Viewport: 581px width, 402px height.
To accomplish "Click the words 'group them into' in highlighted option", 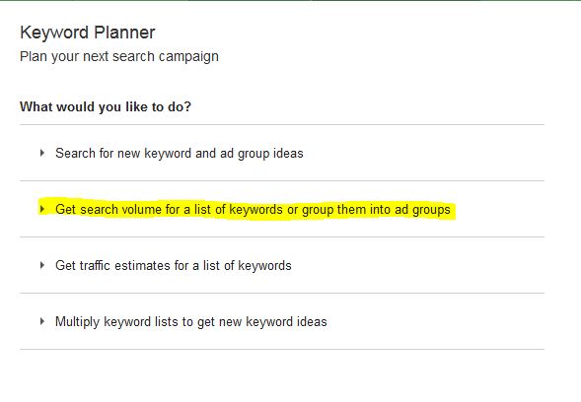I will [346, 210].
